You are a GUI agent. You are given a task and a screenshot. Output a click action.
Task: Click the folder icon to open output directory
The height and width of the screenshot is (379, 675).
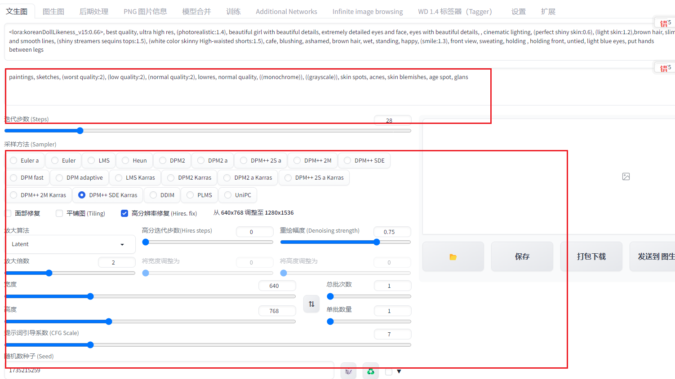[x=453, y=257]
